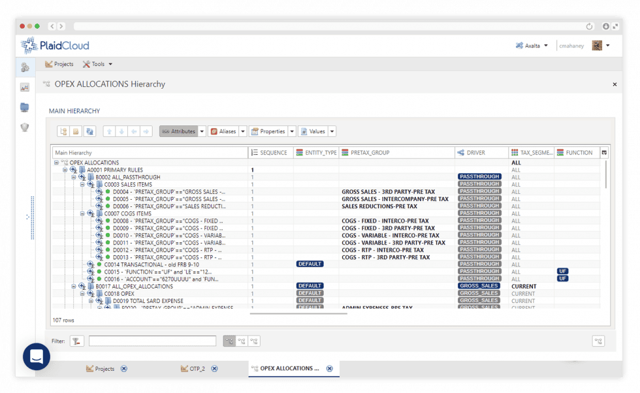Collapse the D0019 TOTAL SARD EXPENSE node
The width and height of the screenshot is (640, 393).
coord(91,301)
